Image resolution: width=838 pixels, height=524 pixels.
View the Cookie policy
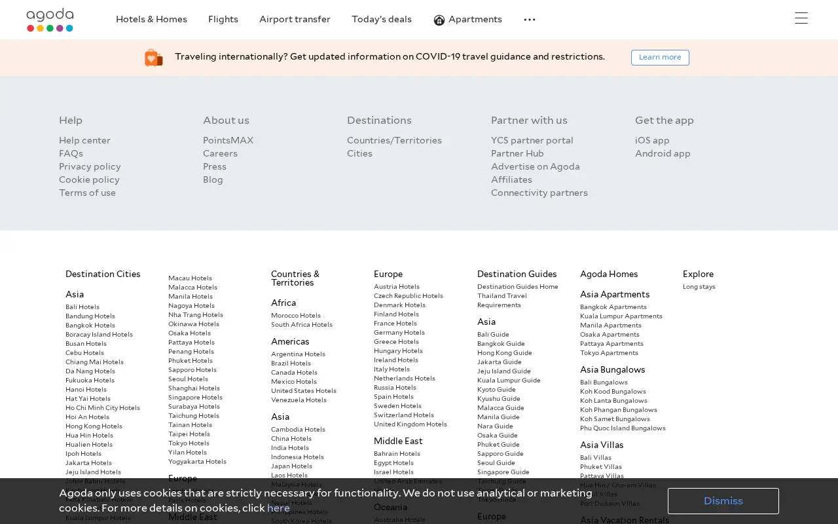tap(89, 179)
